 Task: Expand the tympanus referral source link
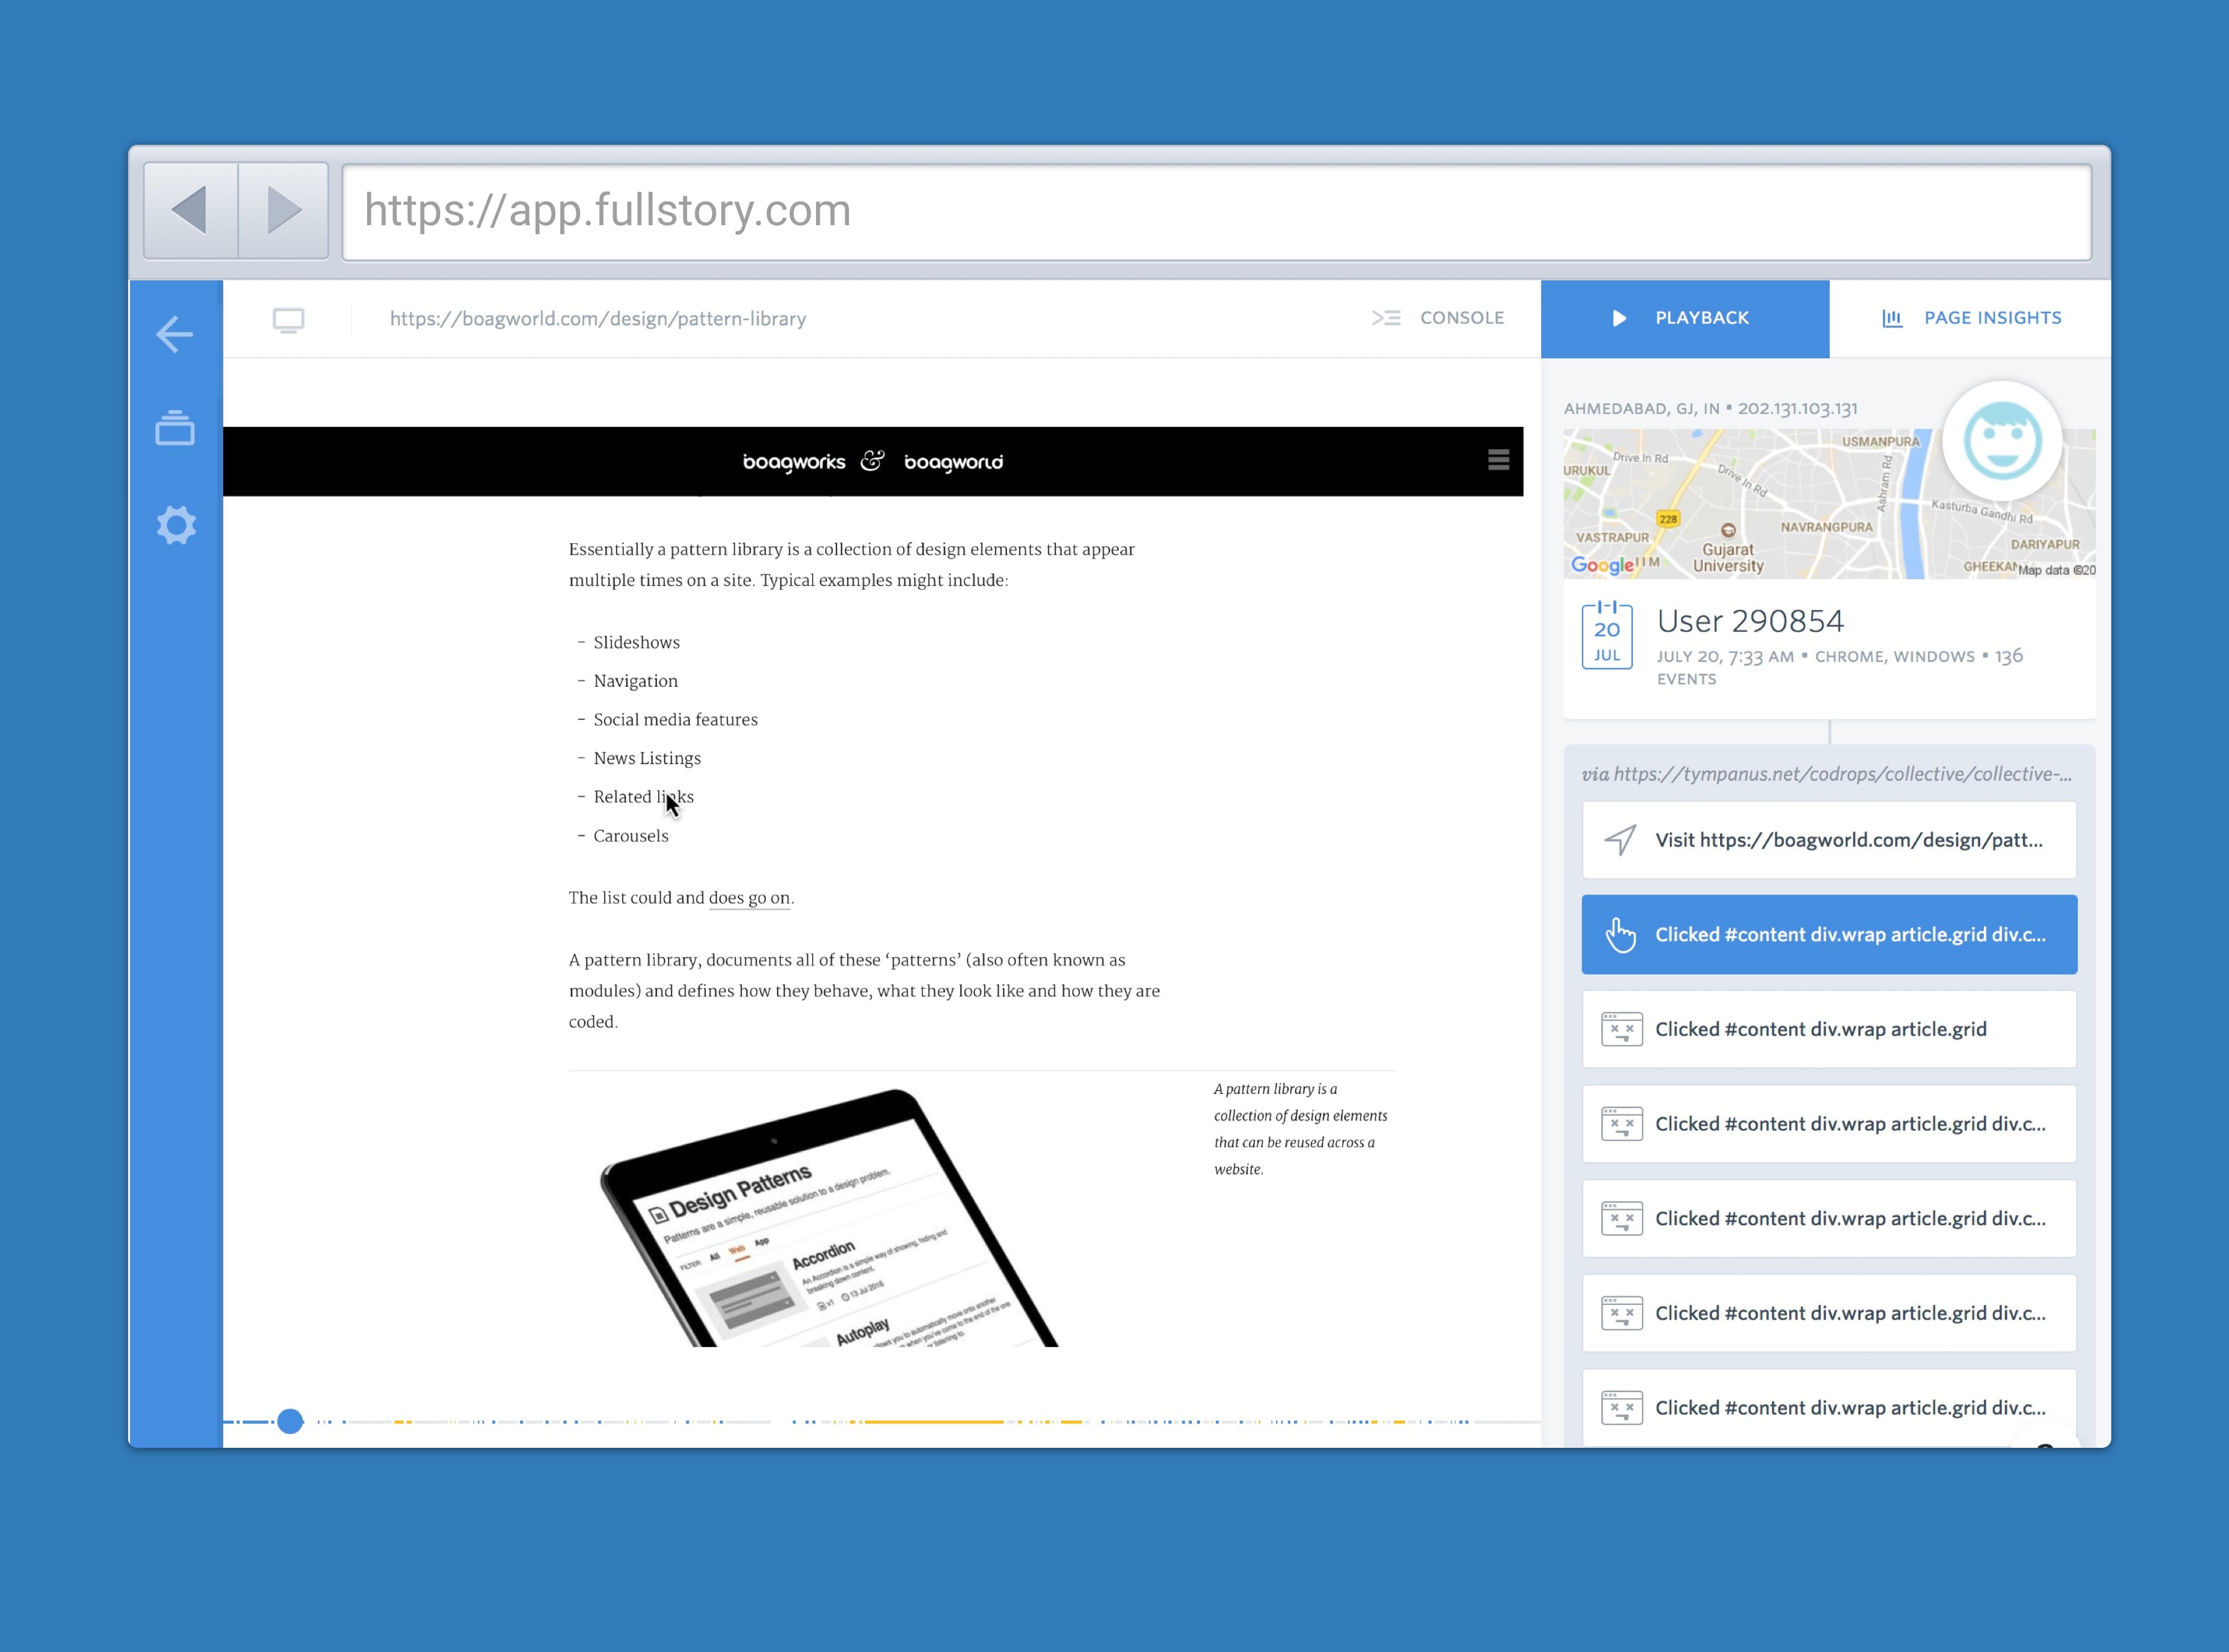(1828, 772)
